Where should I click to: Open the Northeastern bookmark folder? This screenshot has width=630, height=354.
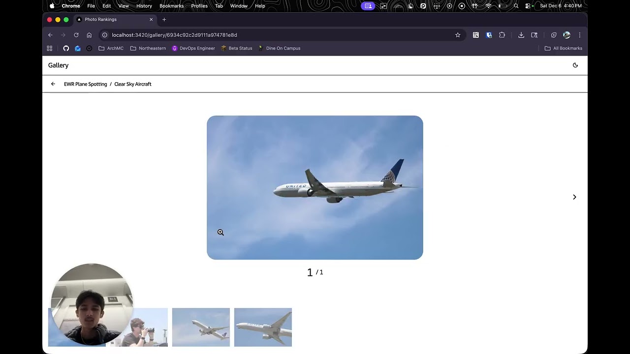148,48
